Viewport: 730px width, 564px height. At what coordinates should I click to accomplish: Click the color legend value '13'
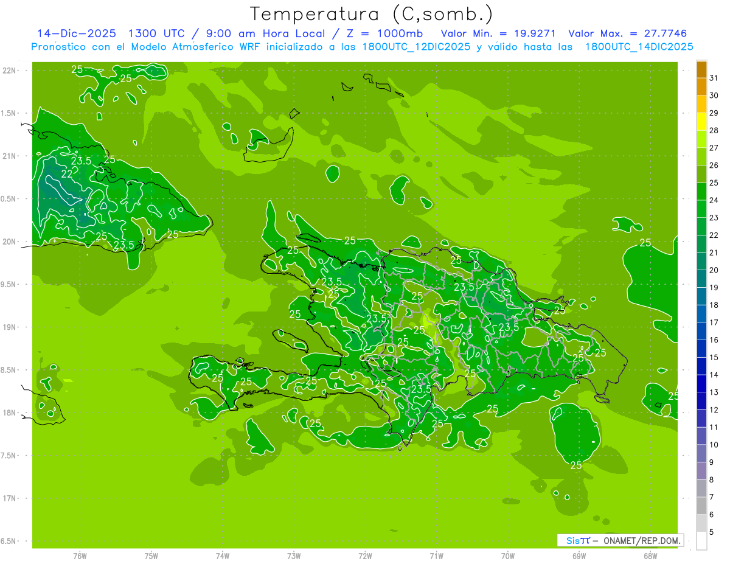[714, 392]
